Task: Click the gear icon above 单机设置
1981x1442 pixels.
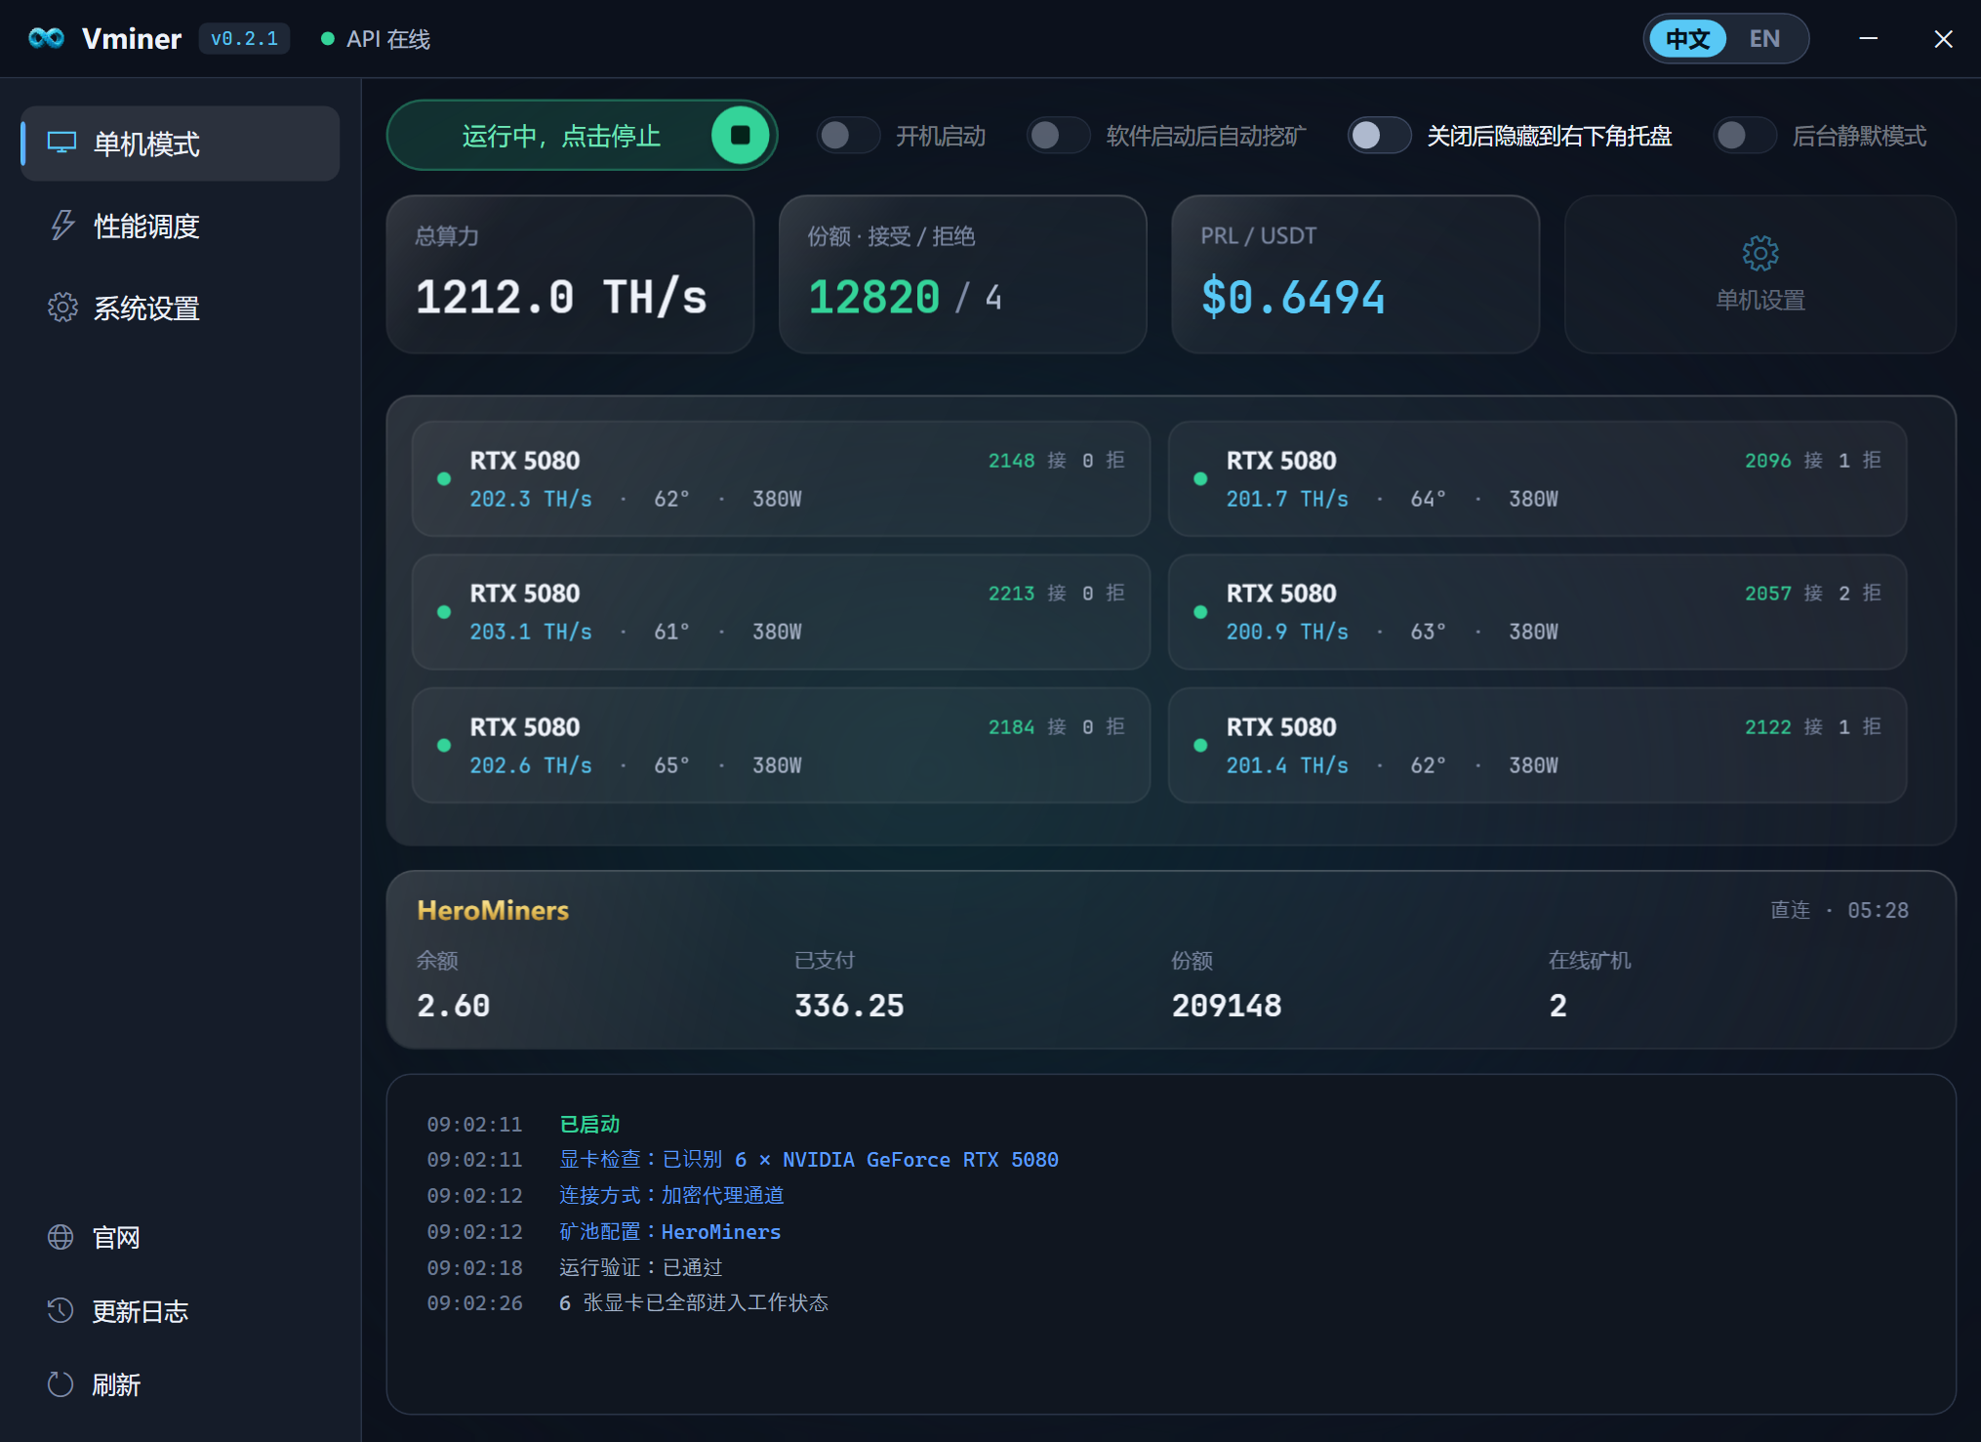Action: (1759, 254)
